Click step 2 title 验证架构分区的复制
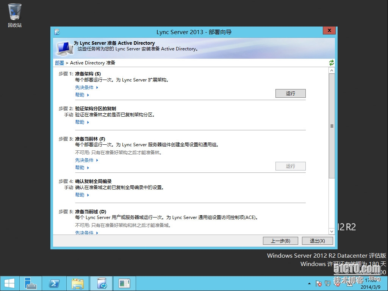This screenshot has height=291, width=388. (95, 109)
